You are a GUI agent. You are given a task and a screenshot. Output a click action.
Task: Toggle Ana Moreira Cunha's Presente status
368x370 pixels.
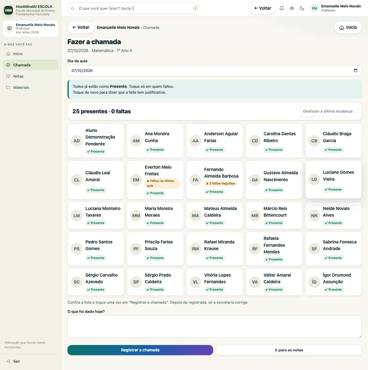pyautogui.click(x=155, y=150)
